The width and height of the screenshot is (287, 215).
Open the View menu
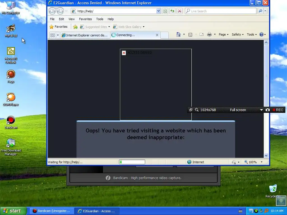tap(71, 19)
